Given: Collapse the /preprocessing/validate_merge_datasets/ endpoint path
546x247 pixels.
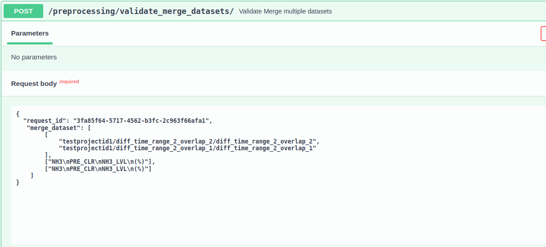Looking at the screenshot, I should 141,11.
